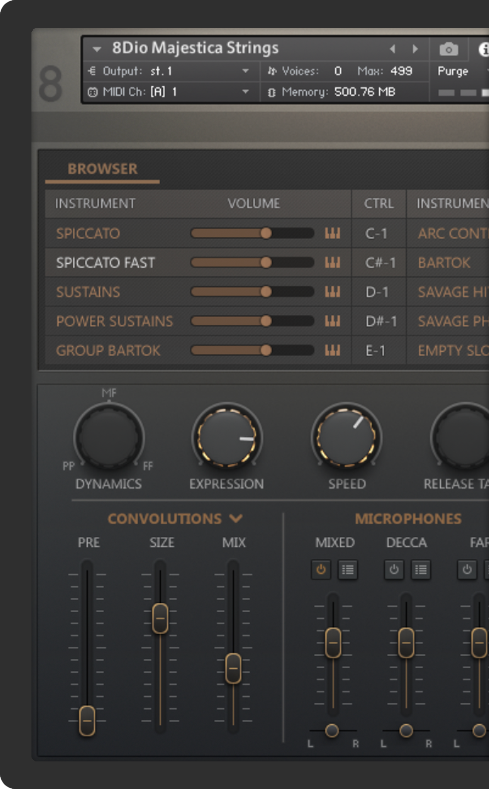This screenshot has width=489, height=789.
Task: Click the Memory icon
Action: point(271,92)
